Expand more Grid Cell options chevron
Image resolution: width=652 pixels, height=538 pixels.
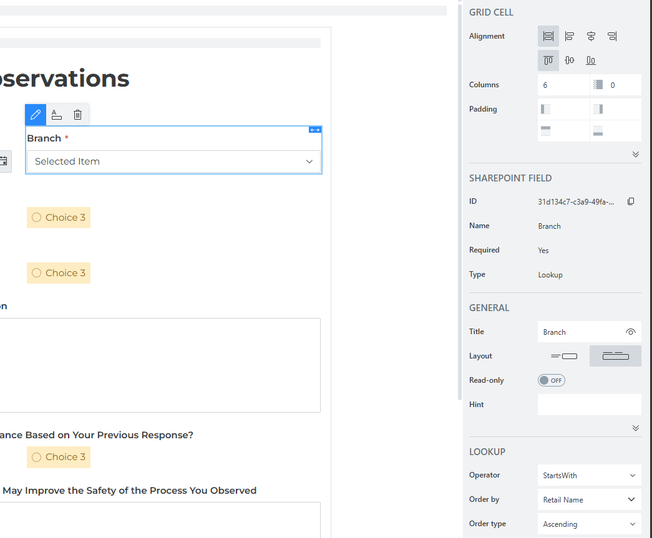[635, 154]
